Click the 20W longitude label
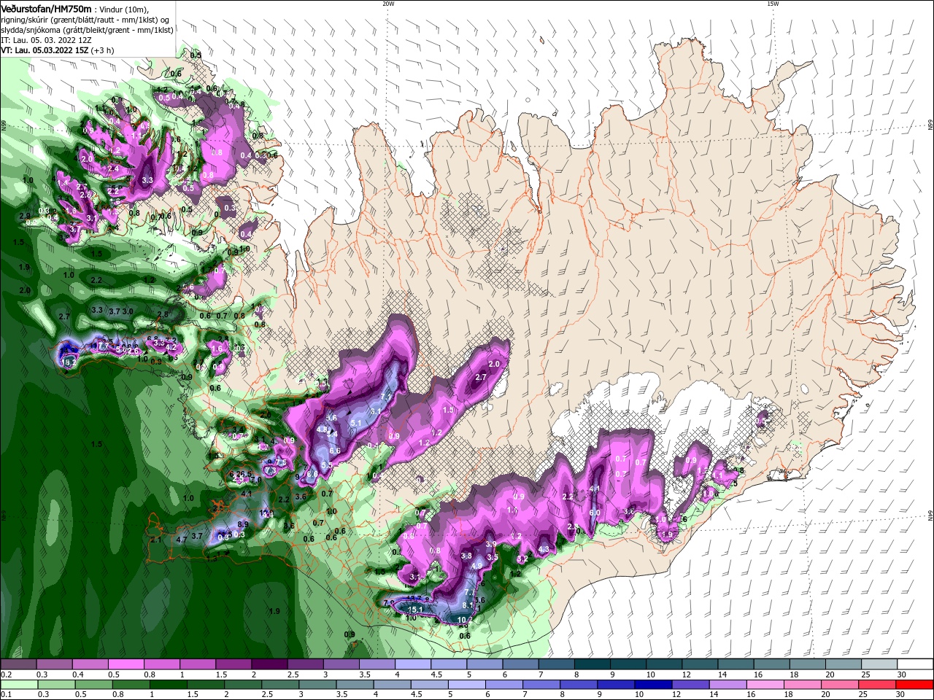Screen dimensions: 934x700 pyautogui.click(x=388, y=4)
